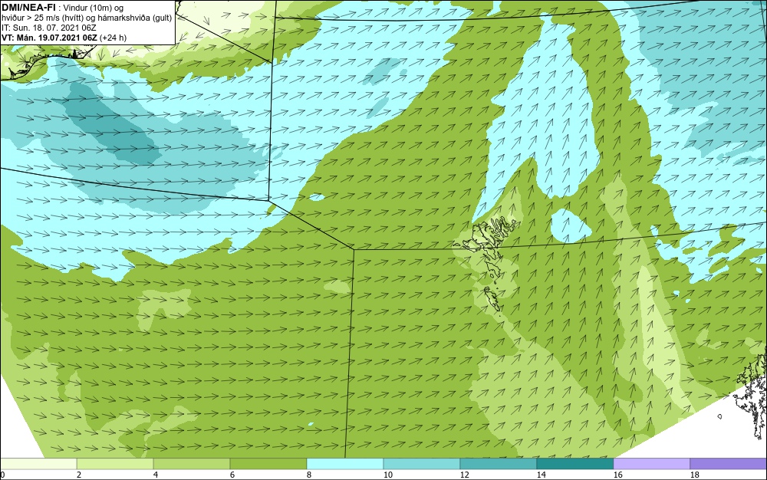Click the DMI/NEA-FI title text
Screen dimensions: 767x480
pyautogui.click(x=28, y=7)
